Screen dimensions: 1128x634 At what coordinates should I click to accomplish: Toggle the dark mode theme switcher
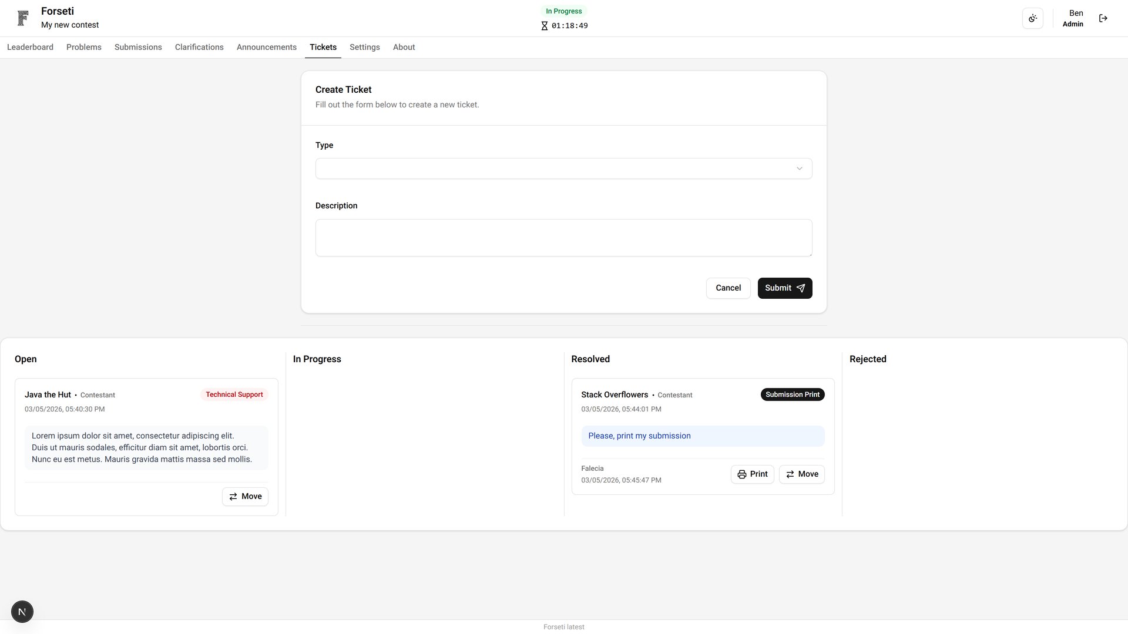coord(1033,18)
